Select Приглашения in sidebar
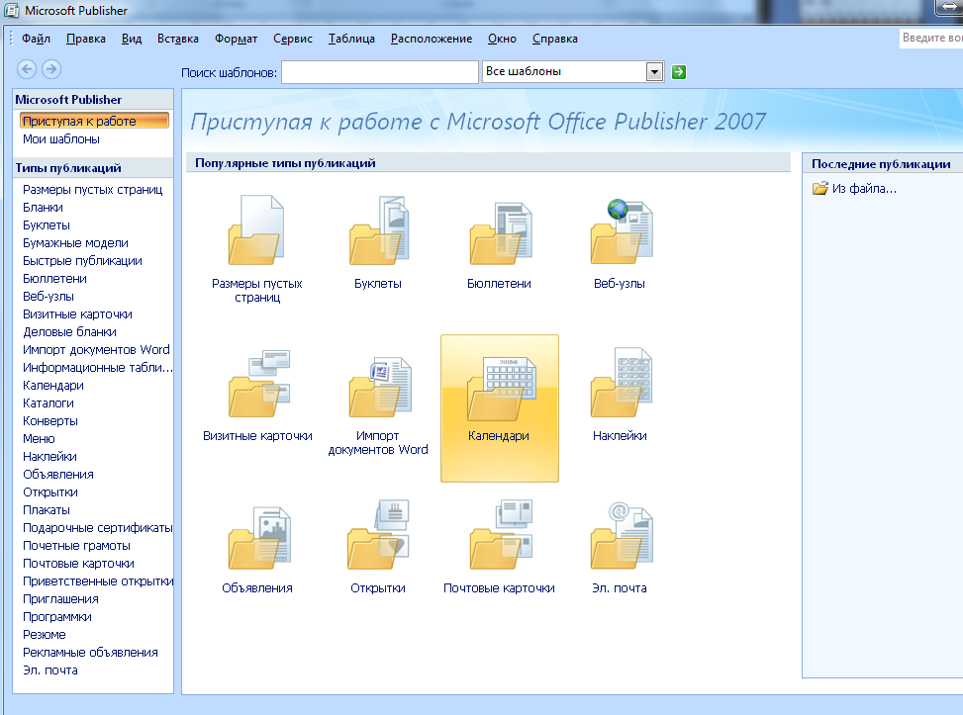The width and height of the screenshot is (963, 715). pyautogui.click(x=60, y=599)
